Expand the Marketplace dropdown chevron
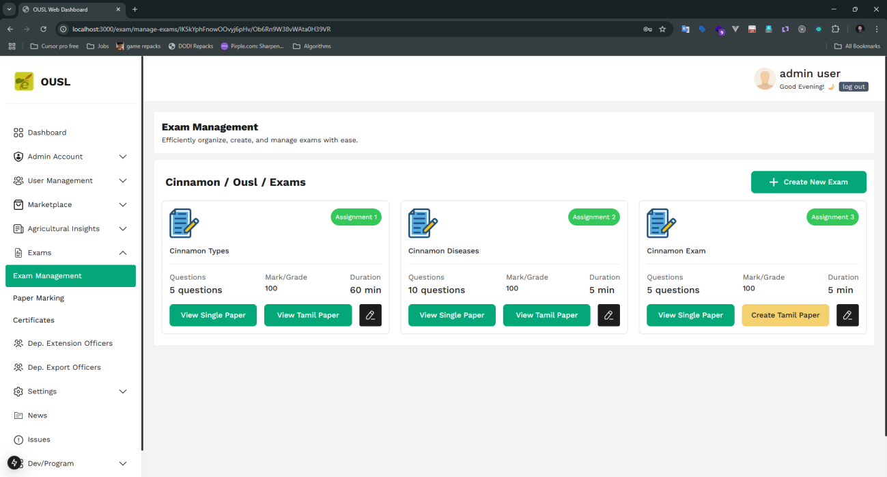Viewport: 887px width, 477px height. pyautogui.click(x=123, y=204)
